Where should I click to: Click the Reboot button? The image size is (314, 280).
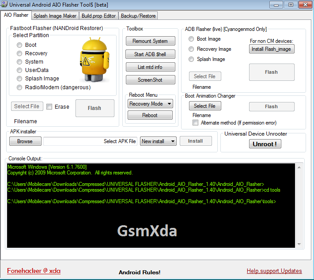(x=150, y=115)
